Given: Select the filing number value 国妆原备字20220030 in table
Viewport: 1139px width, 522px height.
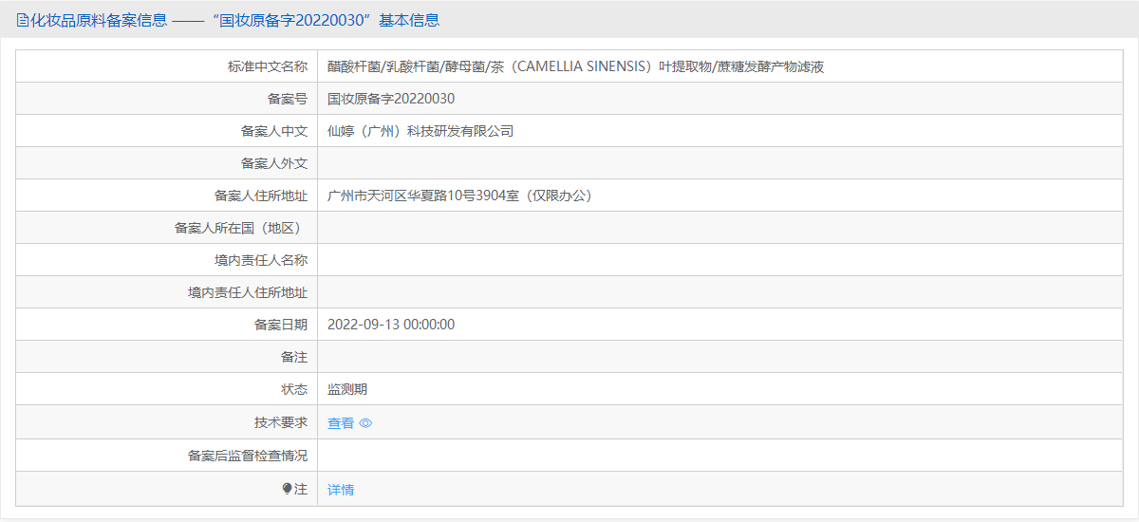Looking at the screenshot, I should 391,99.
